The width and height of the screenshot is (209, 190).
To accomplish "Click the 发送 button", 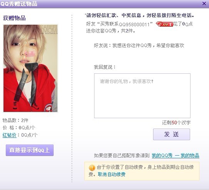I will click(x=172, y=134).
